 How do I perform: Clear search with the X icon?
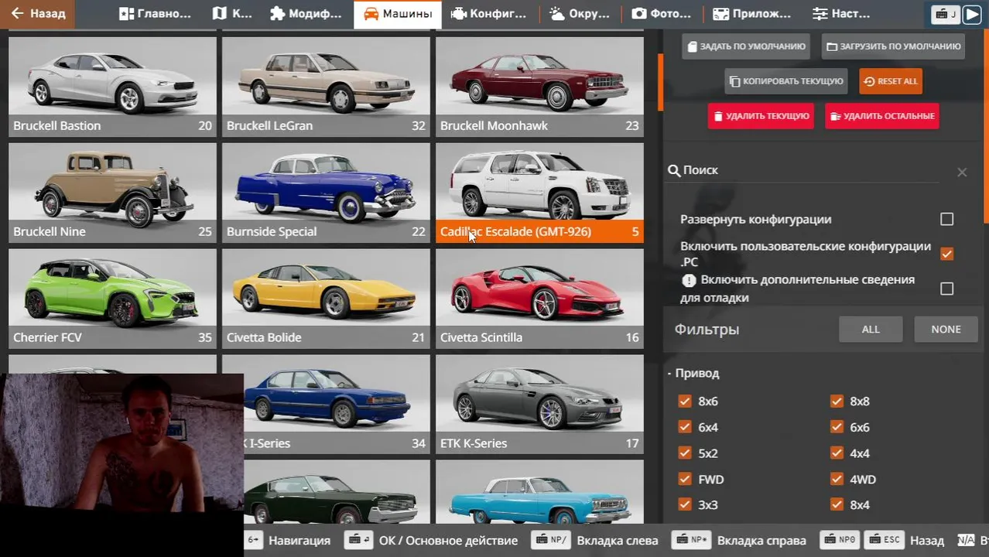962,172
